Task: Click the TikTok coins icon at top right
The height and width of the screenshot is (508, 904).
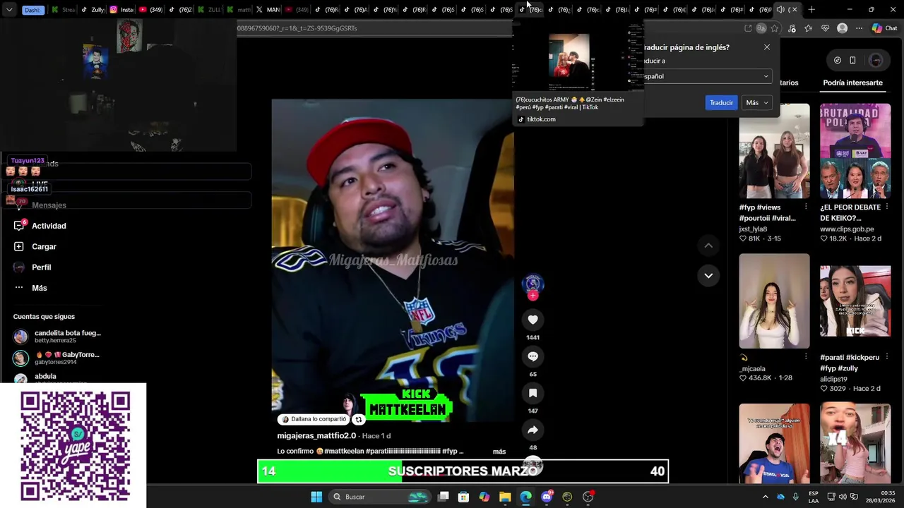Action: coord(838,60)
